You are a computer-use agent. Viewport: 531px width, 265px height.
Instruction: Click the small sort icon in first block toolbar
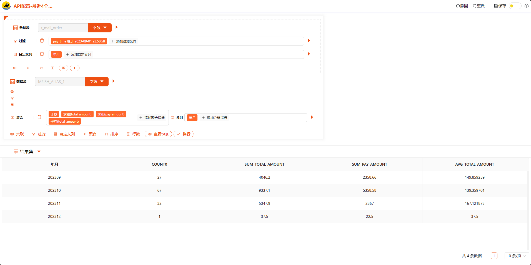41,68
